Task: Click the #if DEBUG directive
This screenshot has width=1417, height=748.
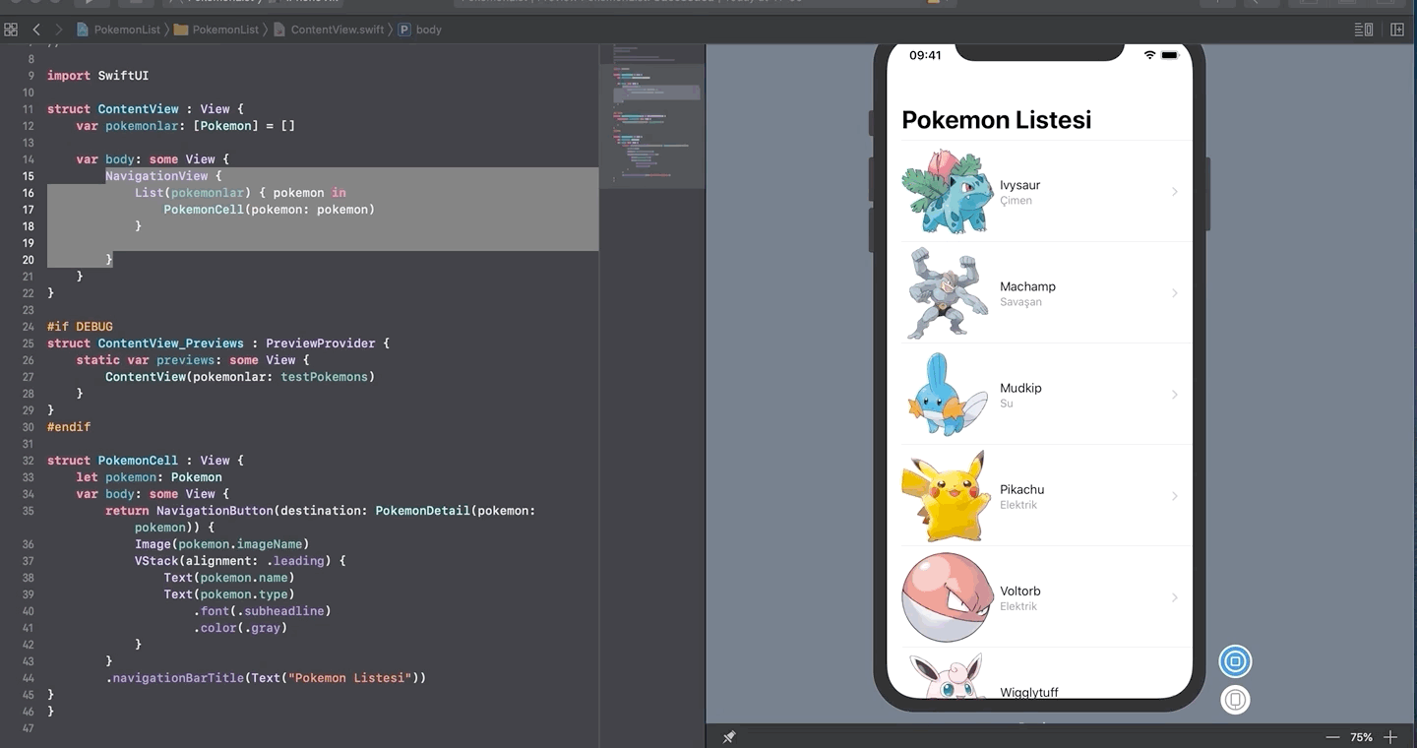Action: coord(80,327)
